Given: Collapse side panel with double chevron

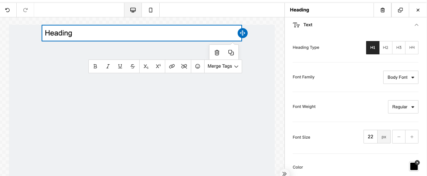Looking at the screenshot, I should click(284, 173).
